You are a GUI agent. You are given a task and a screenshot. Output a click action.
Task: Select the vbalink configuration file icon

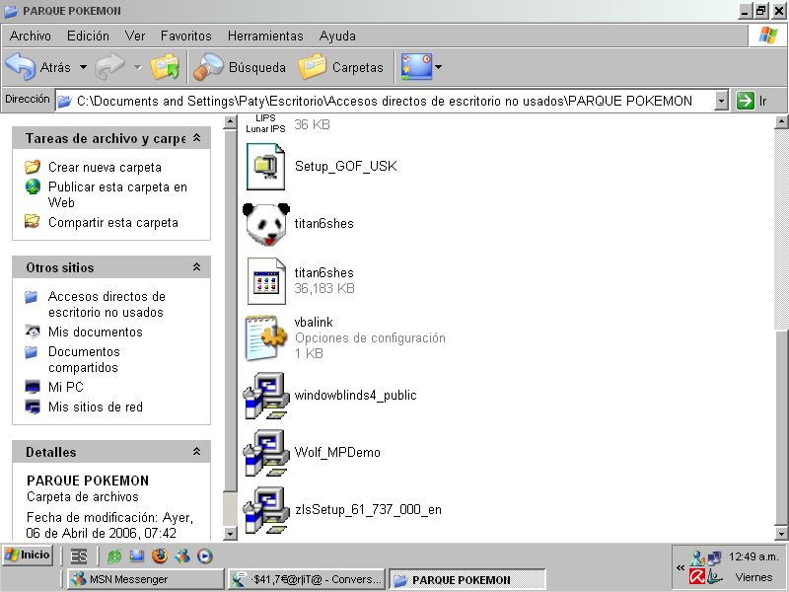click(x=265, y=337)
